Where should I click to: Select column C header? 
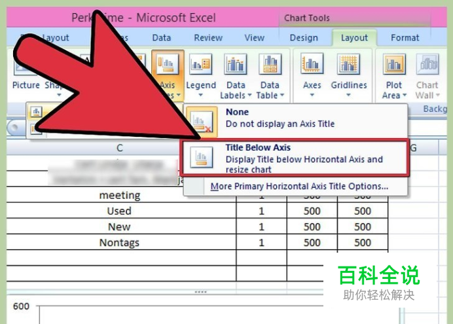coord(120,148)
